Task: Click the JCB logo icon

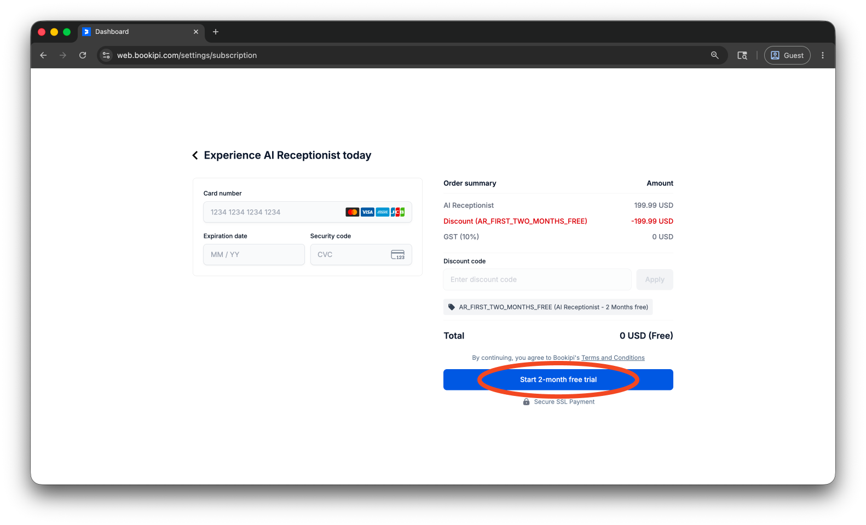Action: click(397, 212)
